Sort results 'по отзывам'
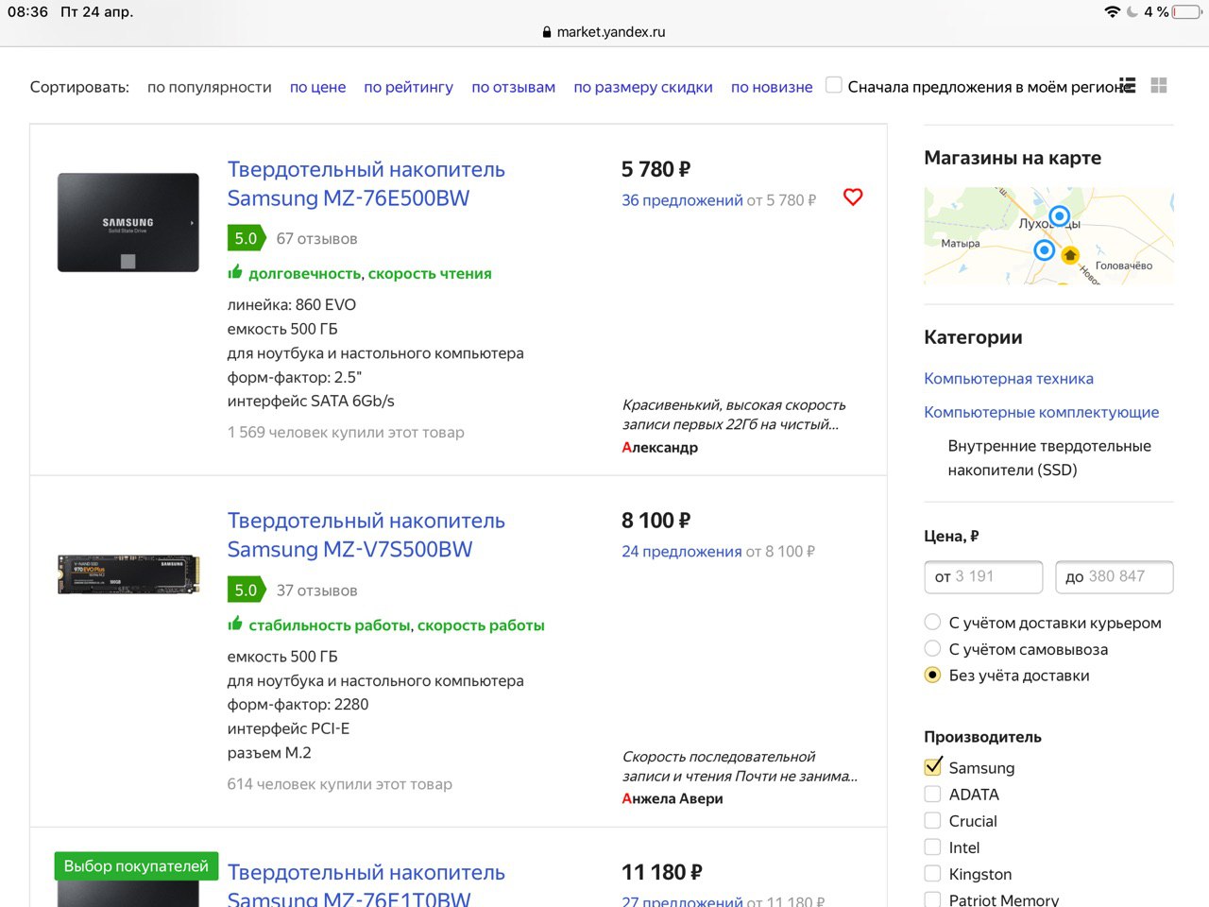This screenshot has height=907, width=1209. pyautogui.click(x=513, y=87)
